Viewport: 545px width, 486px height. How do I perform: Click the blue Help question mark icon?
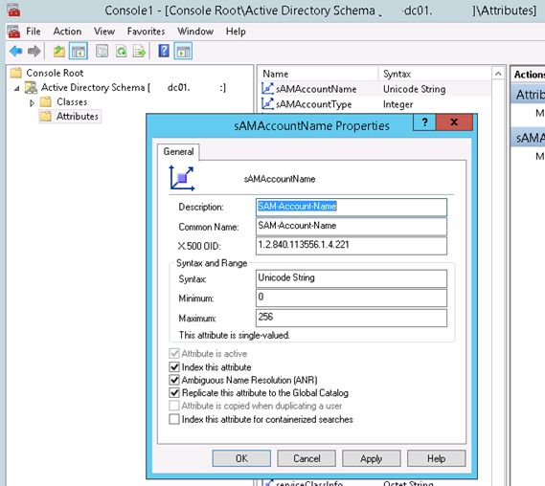click(164, 51)
